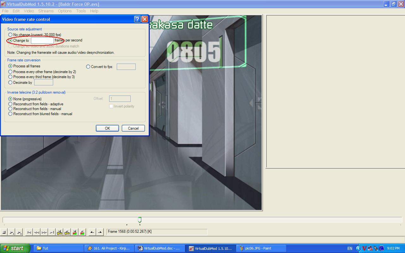
Task: Click the red V tray icon
Action: coord(364,248)
